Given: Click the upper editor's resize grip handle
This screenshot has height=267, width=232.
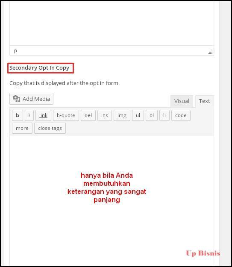Looking at the screenshot, I should pyautogui.click(x=211, y=52).
